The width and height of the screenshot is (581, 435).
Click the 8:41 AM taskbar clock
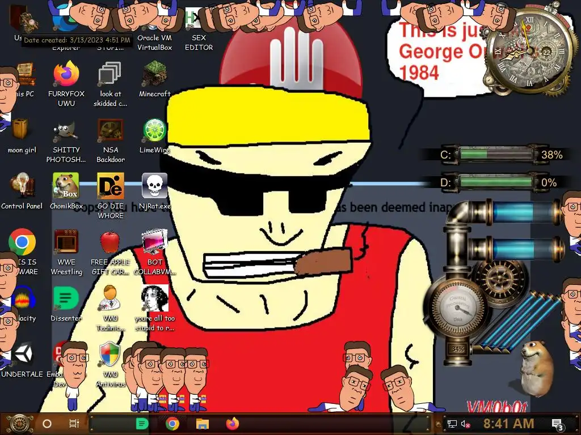coord(508,424)
